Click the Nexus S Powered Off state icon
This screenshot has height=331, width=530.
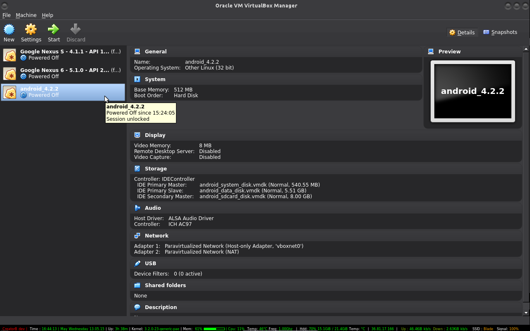pos(24,58)
